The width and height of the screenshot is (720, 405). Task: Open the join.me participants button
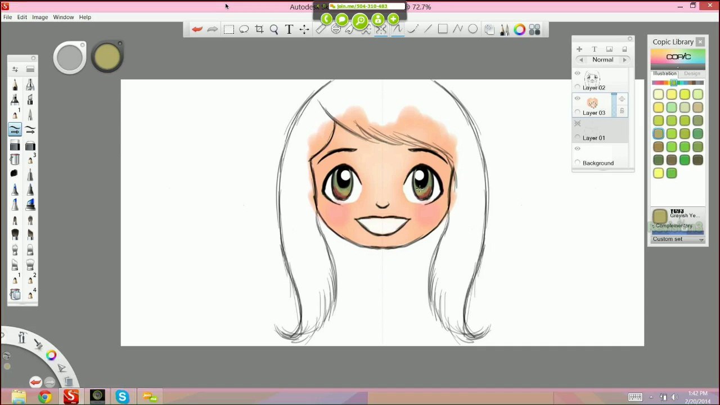(377, 20)
